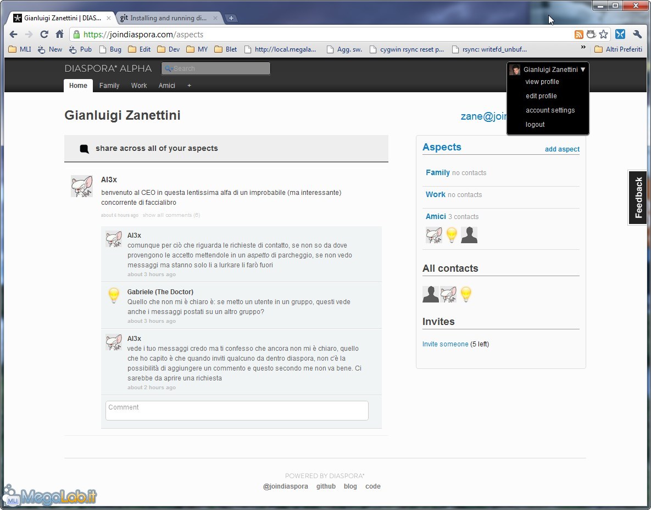Add aspect with plus tab

(x=190, y=86)
